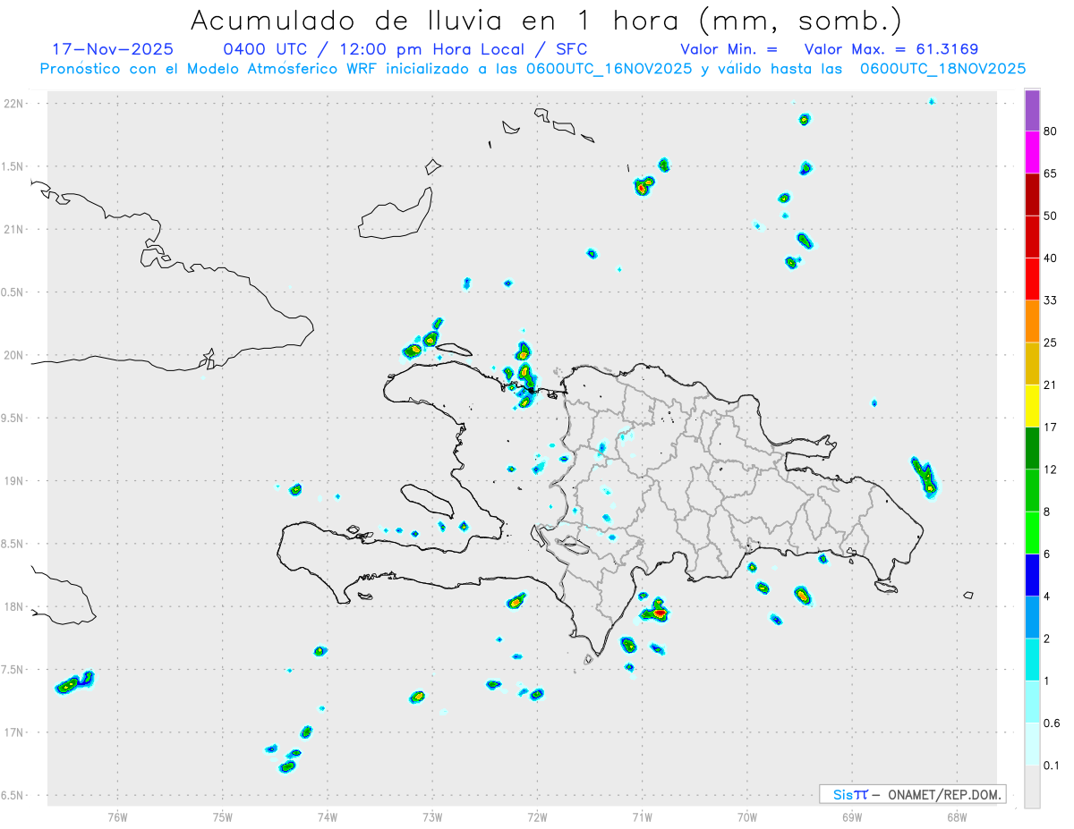Image resolution: width=1074 pixels, height=829 pixels.
Task: Click the '20N' latitude label
Action: (x=14, y=355)
